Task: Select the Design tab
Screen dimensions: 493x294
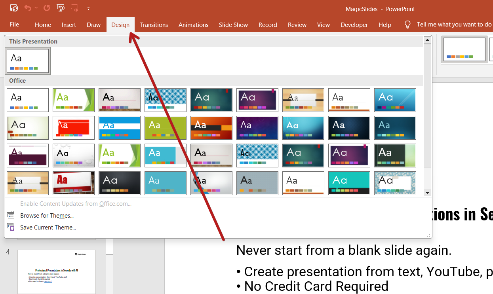Action: [x=120, y=25]
